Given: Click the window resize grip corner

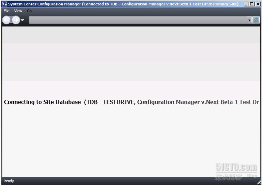Looking at the screenshot, I should click(x=259, y=182).
